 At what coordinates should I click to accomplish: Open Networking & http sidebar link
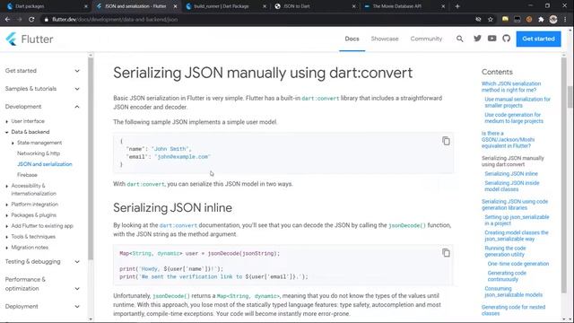coord(39,153)
